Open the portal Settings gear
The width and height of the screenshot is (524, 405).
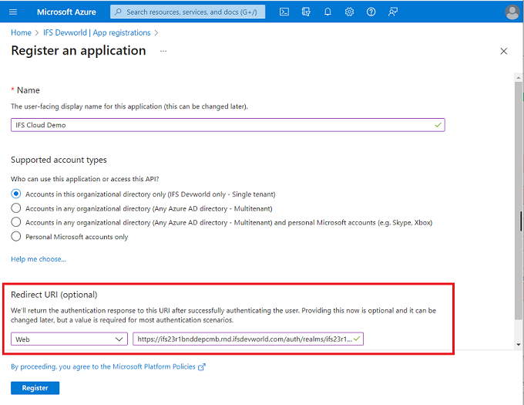click(x=350, y=12)
